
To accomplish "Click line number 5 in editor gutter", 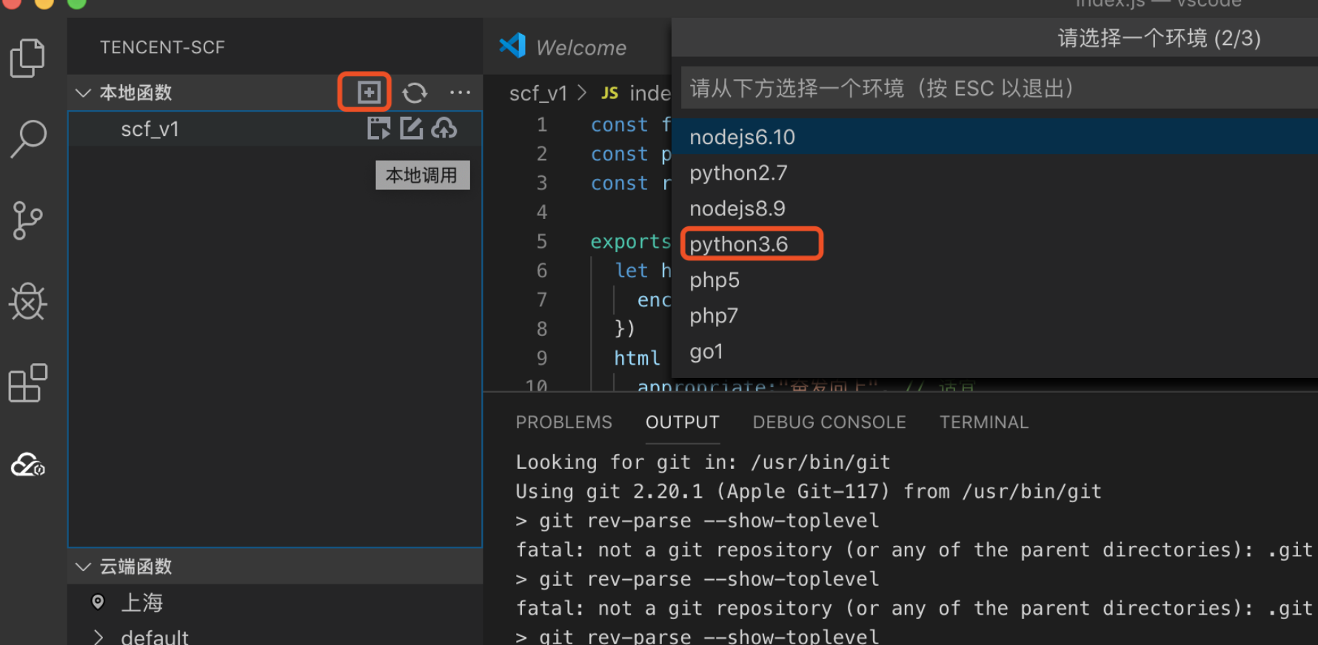I will pyautogui.click(x=542, y=241).
